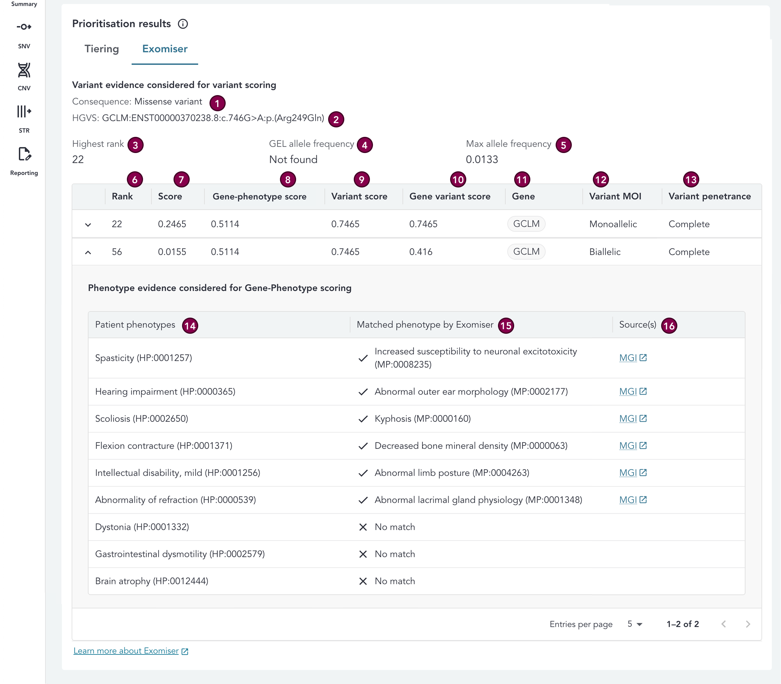Click the next page arrow control

[x=748, y=624]
